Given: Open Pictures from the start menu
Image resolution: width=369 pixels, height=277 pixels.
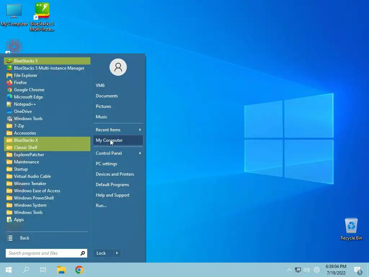Looking at the screenshot, I should pyautogui.click(x=118, y=106).
